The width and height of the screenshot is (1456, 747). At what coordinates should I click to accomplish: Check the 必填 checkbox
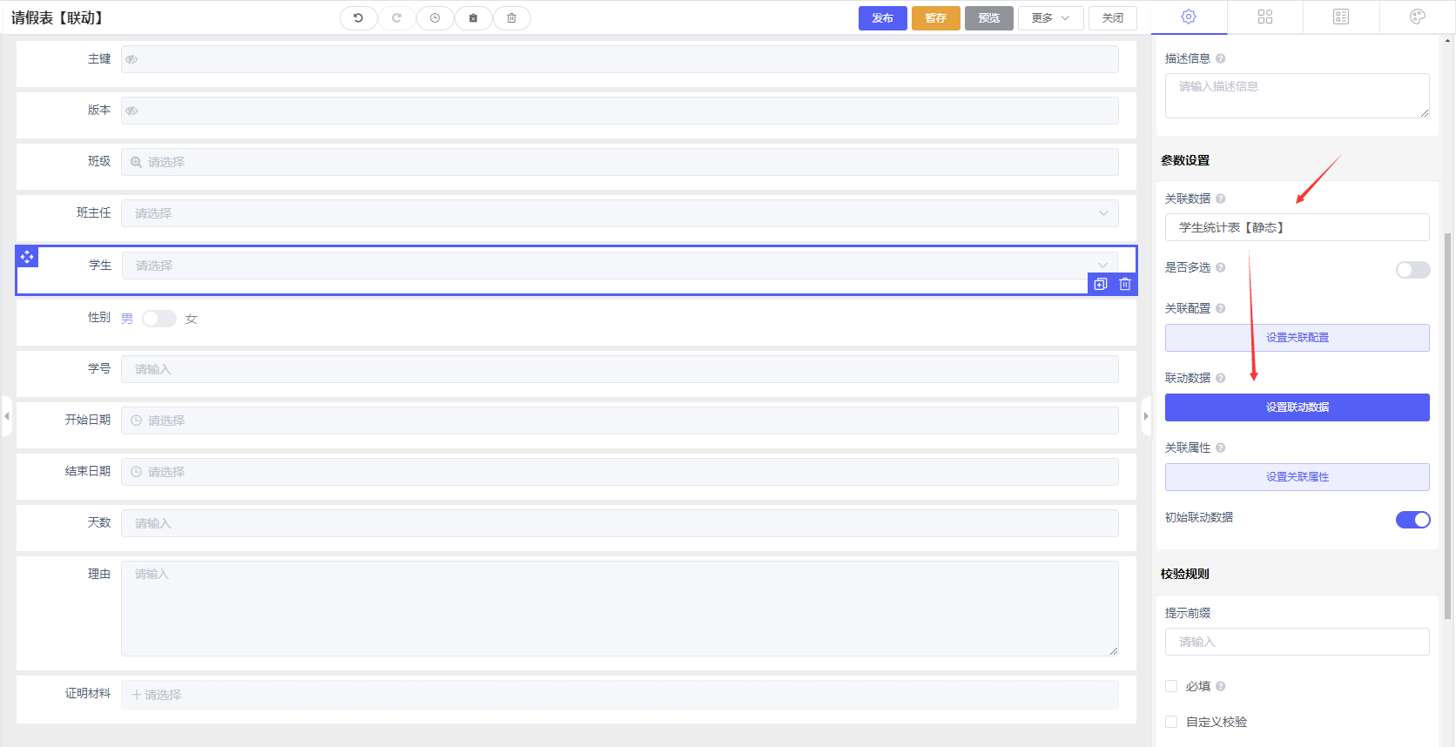click(1171, 686)
